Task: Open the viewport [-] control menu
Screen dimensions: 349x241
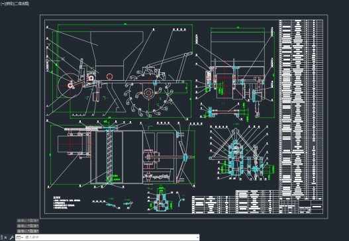Action: (x=3, y=4)
